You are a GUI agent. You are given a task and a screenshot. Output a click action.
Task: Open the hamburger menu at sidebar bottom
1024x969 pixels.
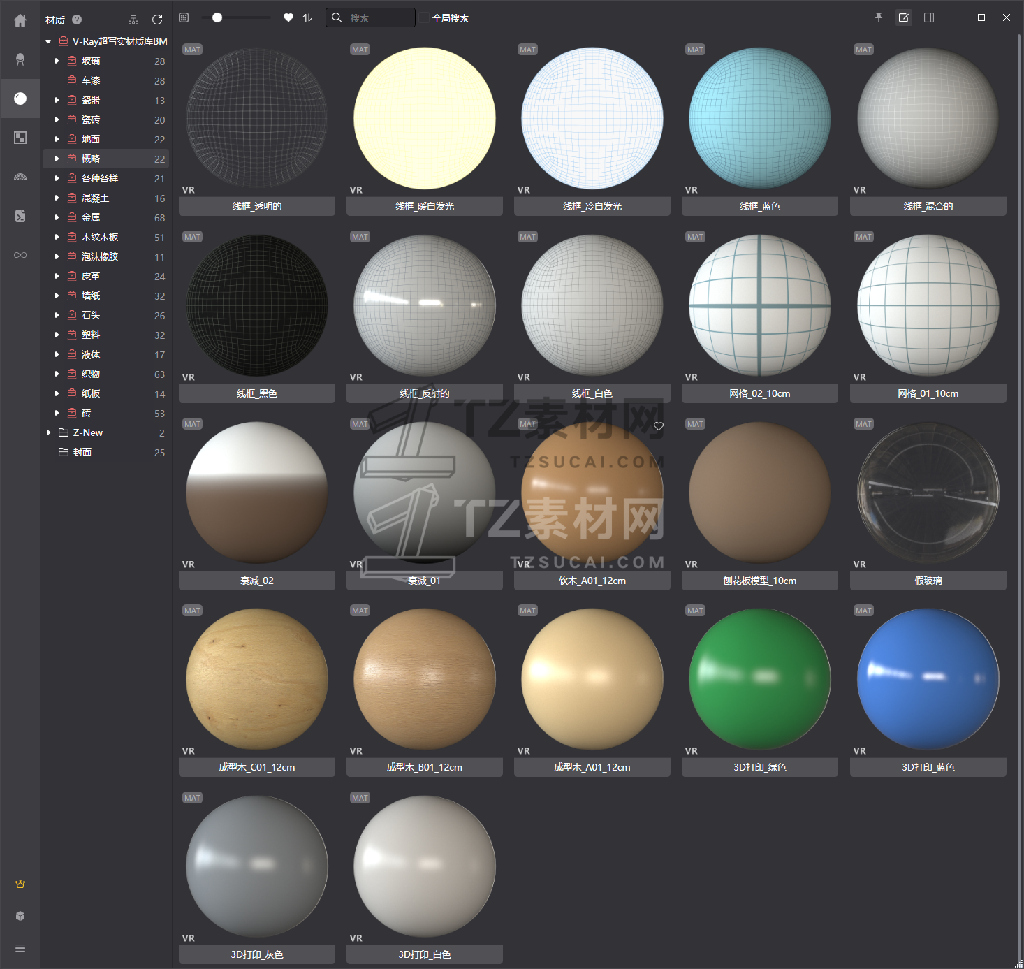[x=20, y=948]
